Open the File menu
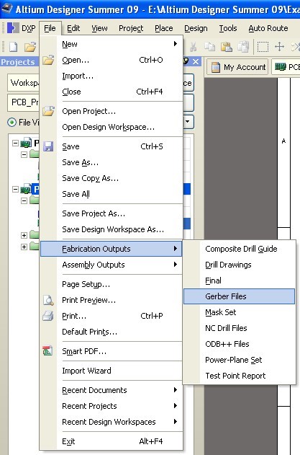This screenshot has height=455, width=300. click(50, 28)
